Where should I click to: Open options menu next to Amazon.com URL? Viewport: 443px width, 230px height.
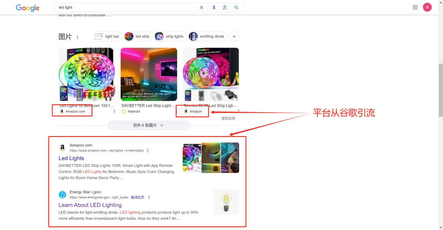point(148,150)
